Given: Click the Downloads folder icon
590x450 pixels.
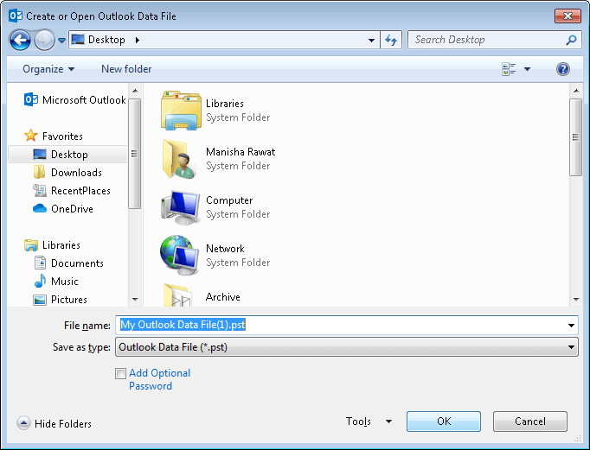Looking at the screenshot, I should tap(39, 172).
